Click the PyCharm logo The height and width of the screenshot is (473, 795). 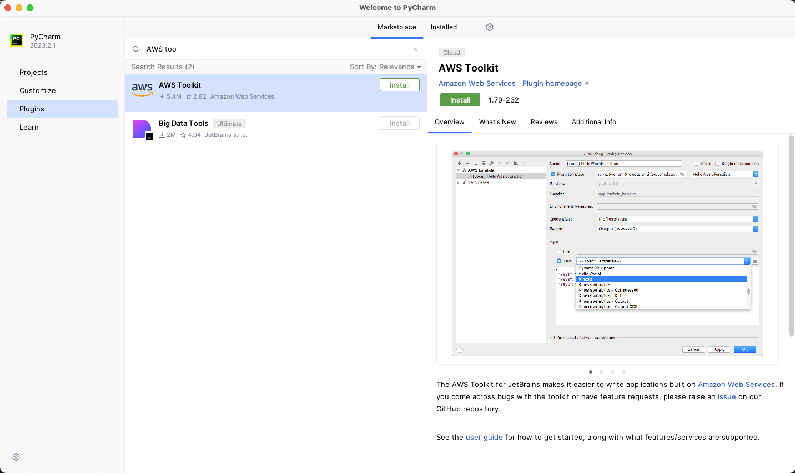pos(15,41)
